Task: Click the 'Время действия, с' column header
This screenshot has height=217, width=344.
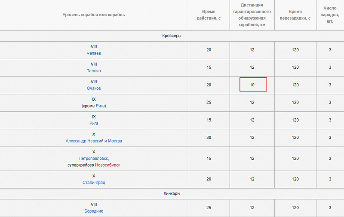Action: (x=209, y=15)
